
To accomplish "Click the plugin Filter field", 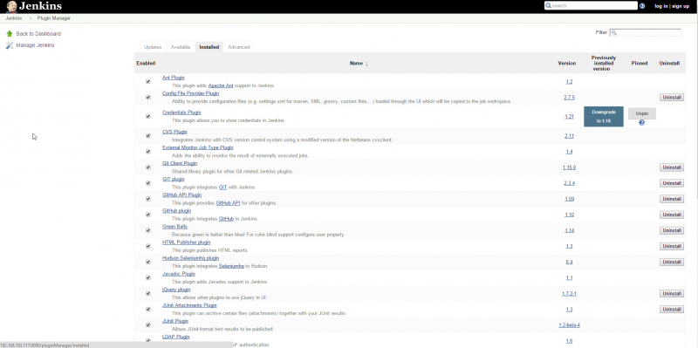I will click(x=645, y=33).
